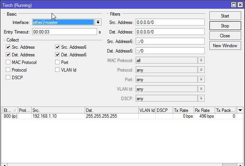The height and width of the screenshot is (166, 245).
Task: Sort by the Prot... column header
Action: pos(25,110)
